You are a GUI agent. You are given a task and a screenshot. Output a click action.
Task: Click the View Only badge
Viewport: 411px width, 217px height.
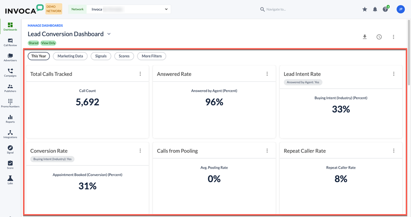tap(48, 43)
